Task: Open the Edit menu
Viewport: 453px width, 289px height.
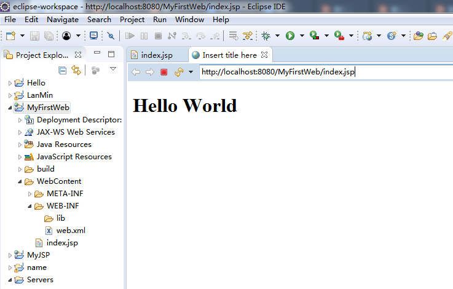Action: click(x=31, y=19)
